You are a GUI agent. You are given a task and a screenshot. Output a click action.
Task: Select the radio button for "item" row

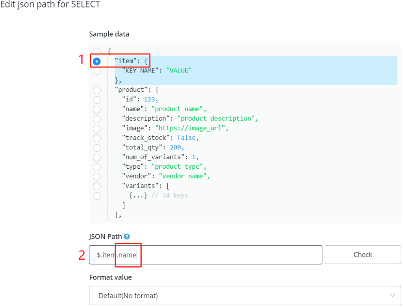pos(97,61)
